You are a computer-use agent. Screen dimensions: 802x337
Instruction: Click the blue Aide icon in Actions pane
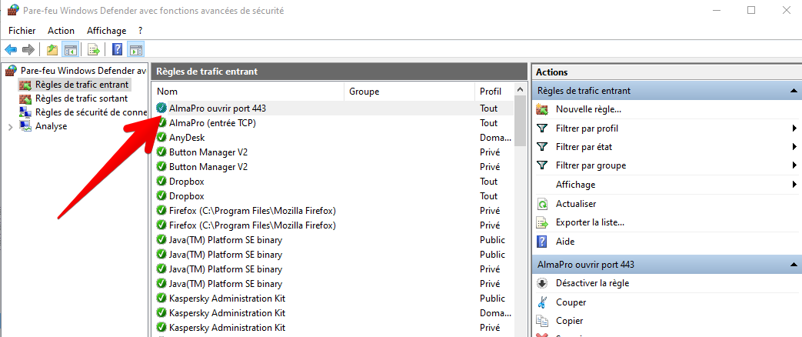click(x=541, y=242)
